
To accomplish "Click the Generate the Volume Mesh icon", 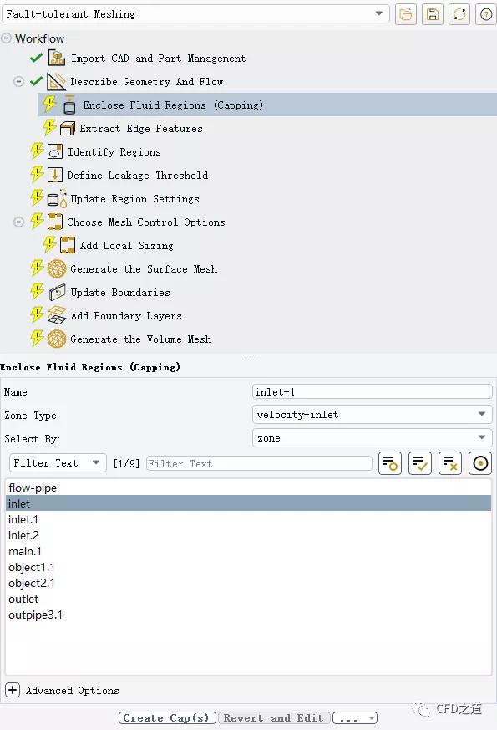I will click(x=57, y=339).
